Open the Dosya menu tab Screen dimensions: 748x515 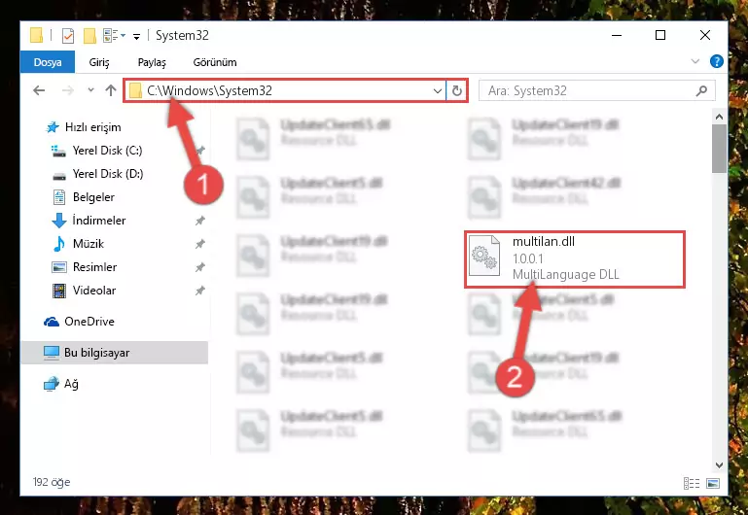[x=48, y=62]
